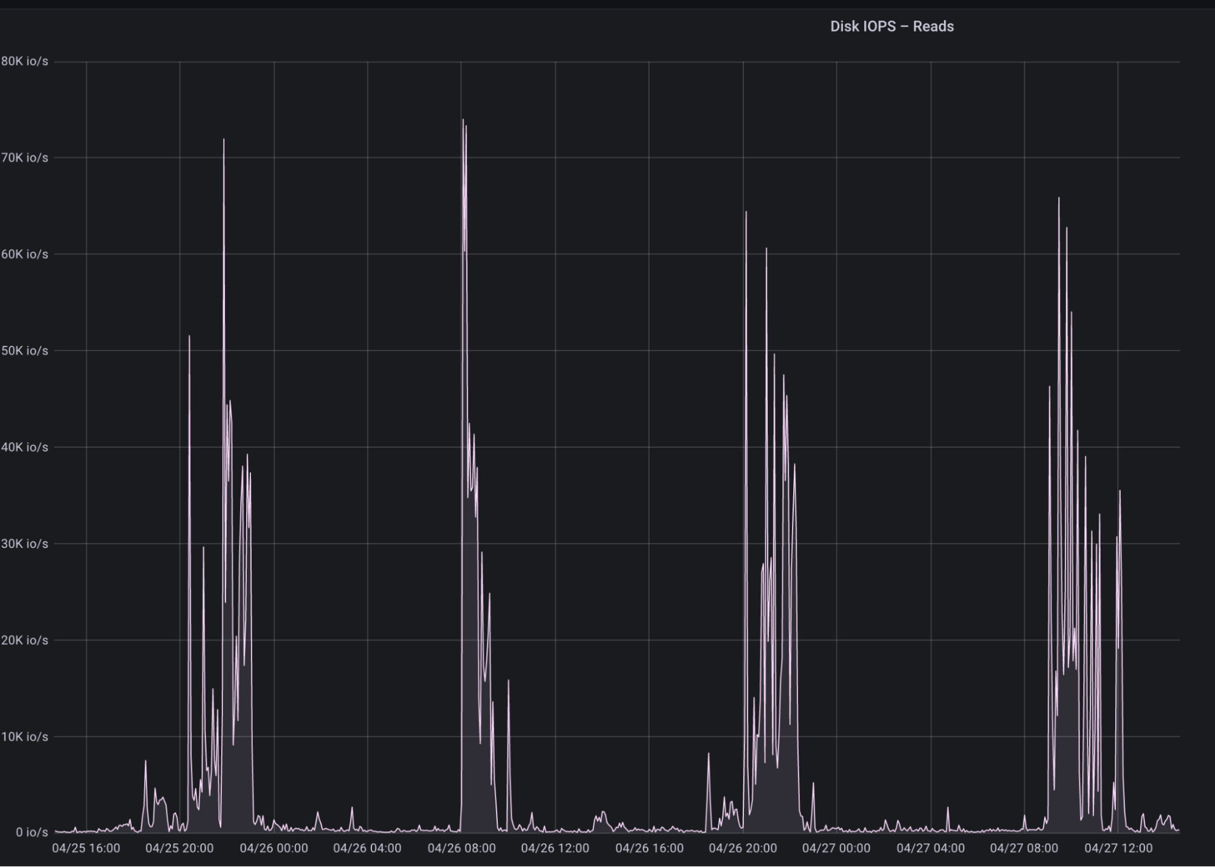Click the 50K io/s y-axis label

(x=25, y=351)
